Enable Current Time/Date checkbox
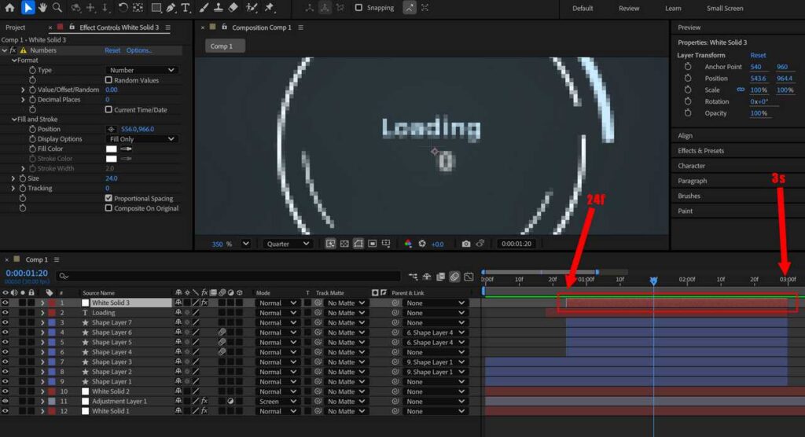This screenshot has width=805, height=437. point(108,109)
